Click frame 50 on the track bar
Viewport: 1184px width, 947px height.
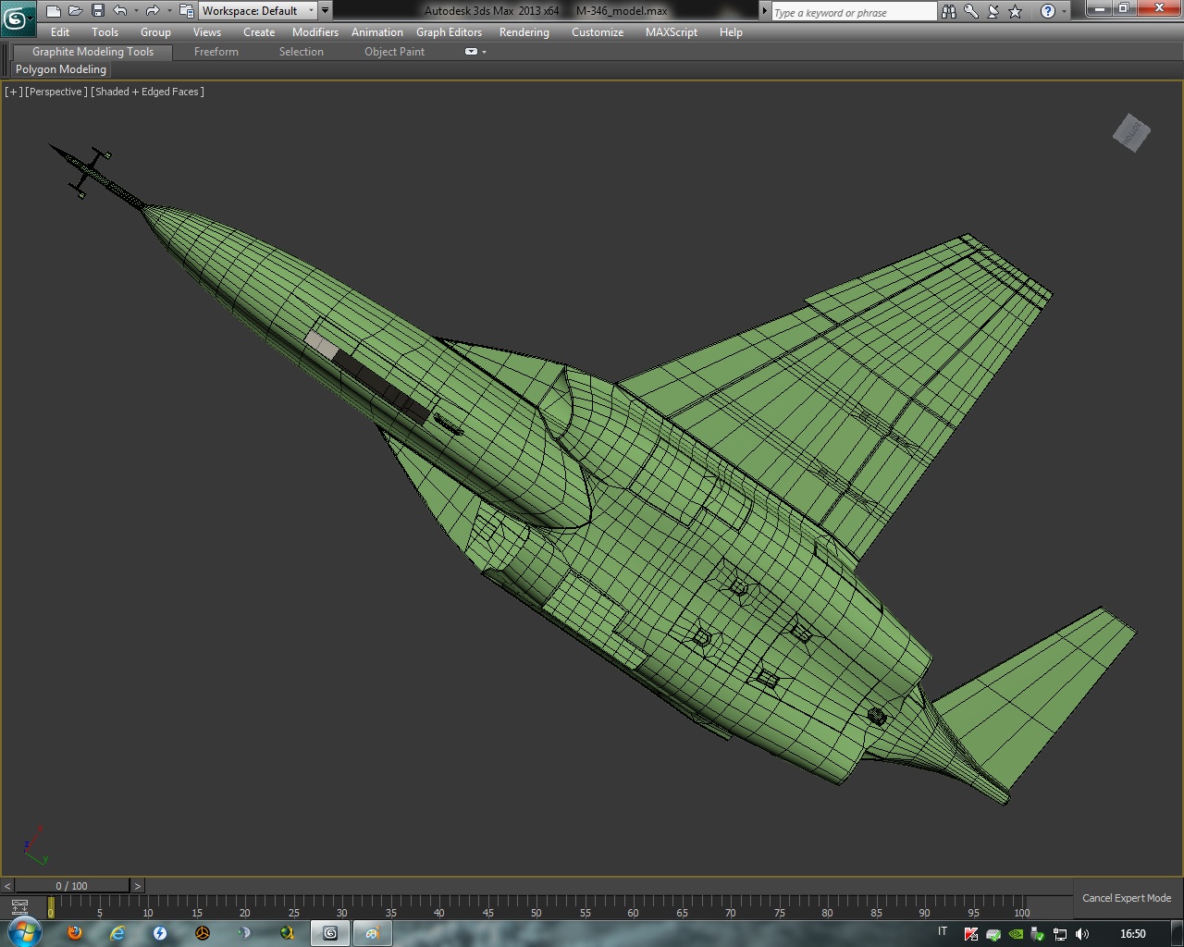point(536,906)
